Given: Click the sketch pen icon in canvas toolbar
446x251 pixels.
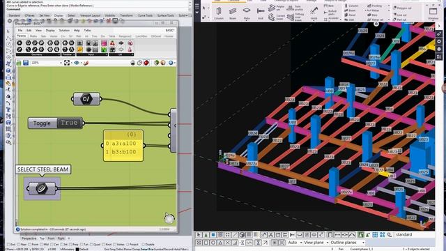Looking at the screenshot, I should (x=86, y=63).
